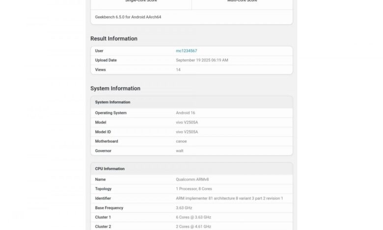Click the Views label
The height and width of the screenshot is (230, 383).
[x=100, y=70]
